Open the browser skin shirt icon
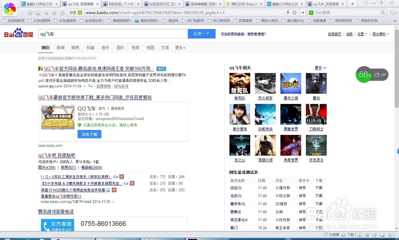The image size is (399, 240). pos(365,3)
